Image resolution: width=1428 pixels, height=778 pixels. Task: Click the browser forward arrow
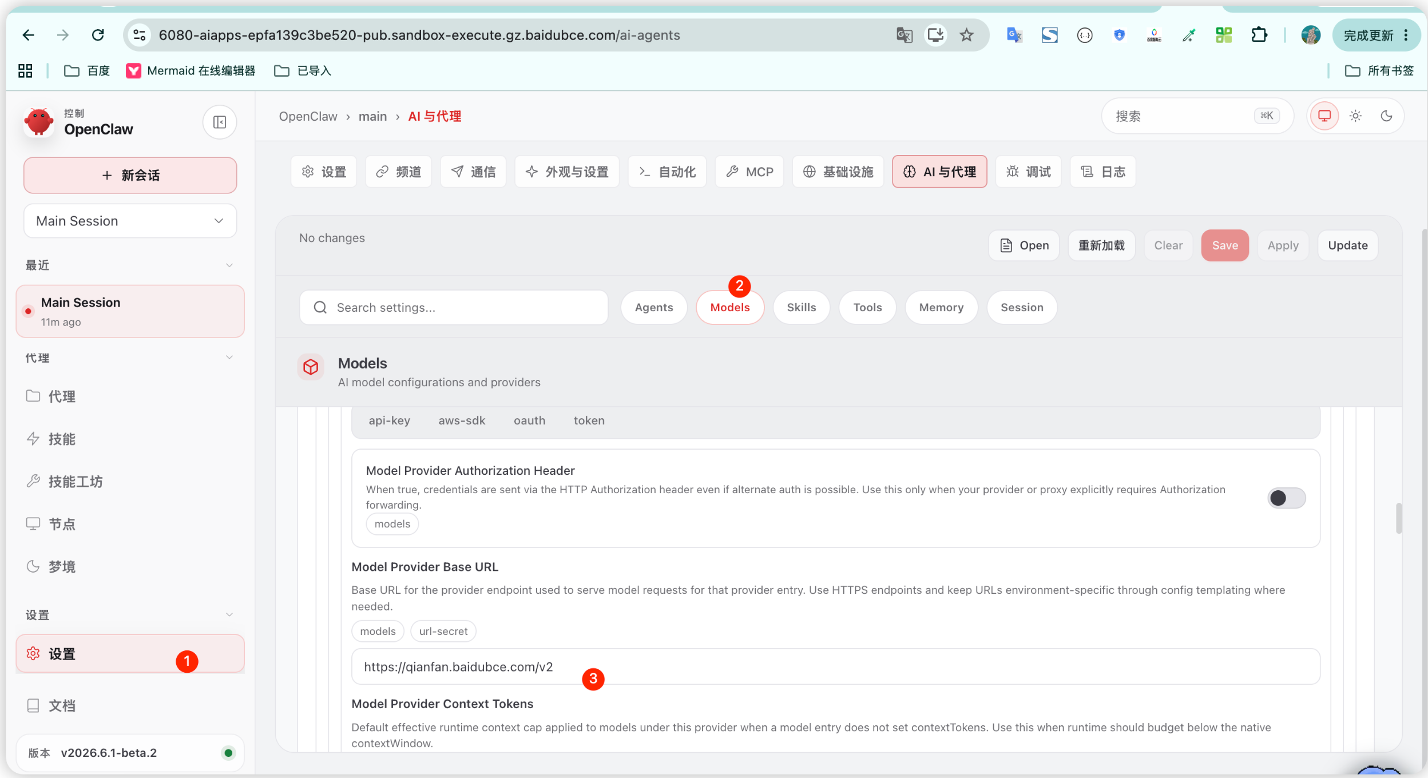(63, 35)
